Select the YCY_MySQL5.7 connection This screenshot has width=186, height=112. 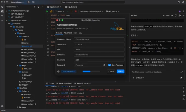click(x=17, y=17)
